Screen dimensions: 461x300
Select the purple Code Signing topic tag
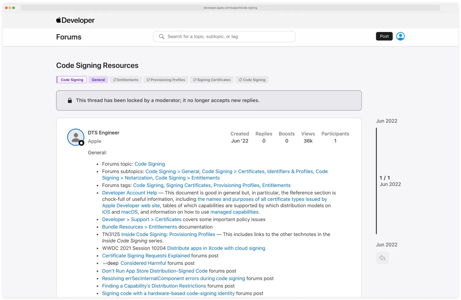tap(72, 80)
